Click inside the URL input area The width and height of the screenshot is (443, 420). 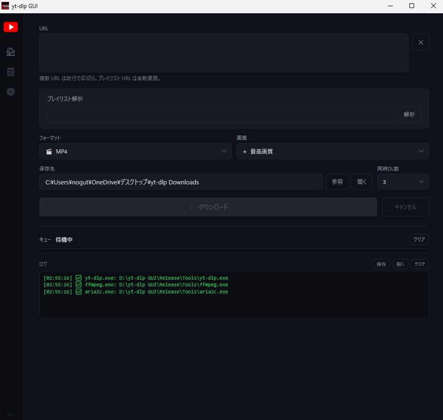(222, 53)
